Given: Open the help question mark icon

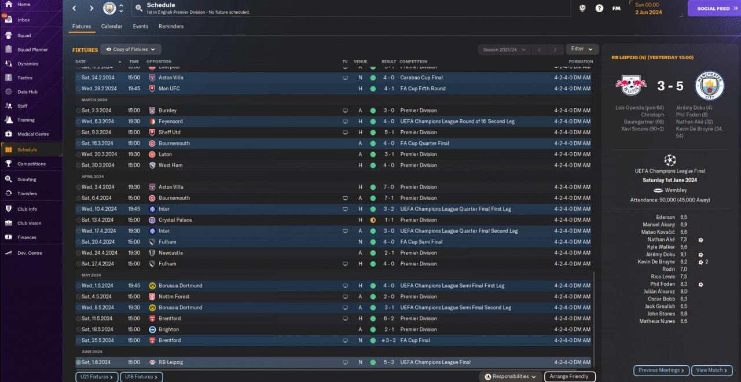Looking at the screenshot, I should click(599, 8).
